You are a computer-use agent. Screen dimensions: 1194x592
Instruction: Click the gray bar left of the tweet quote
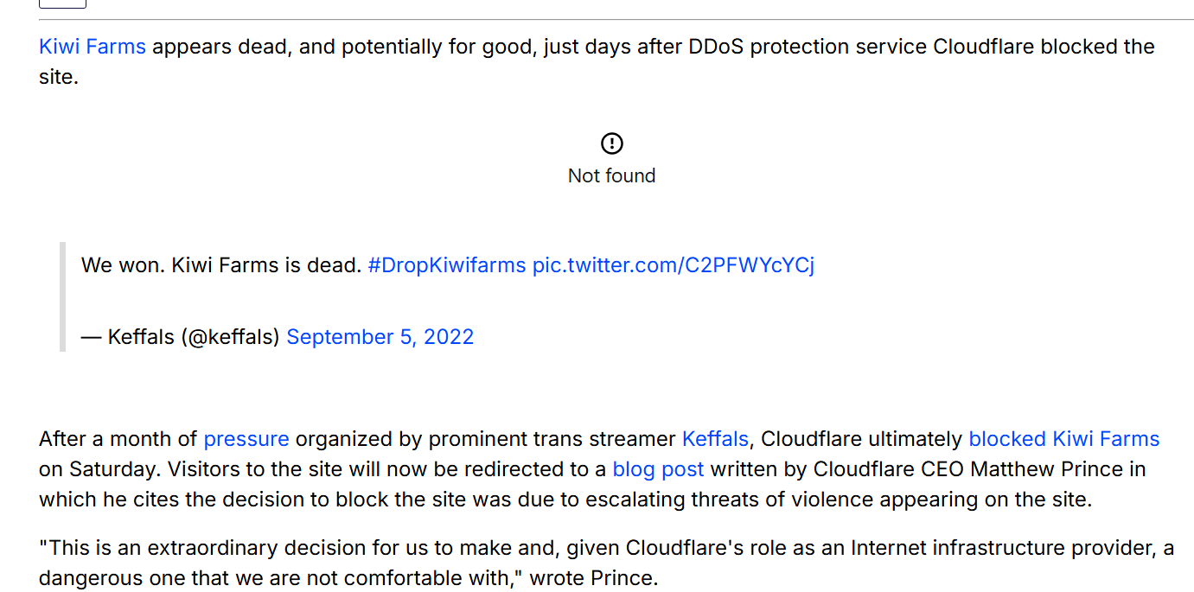coord(62,296)
